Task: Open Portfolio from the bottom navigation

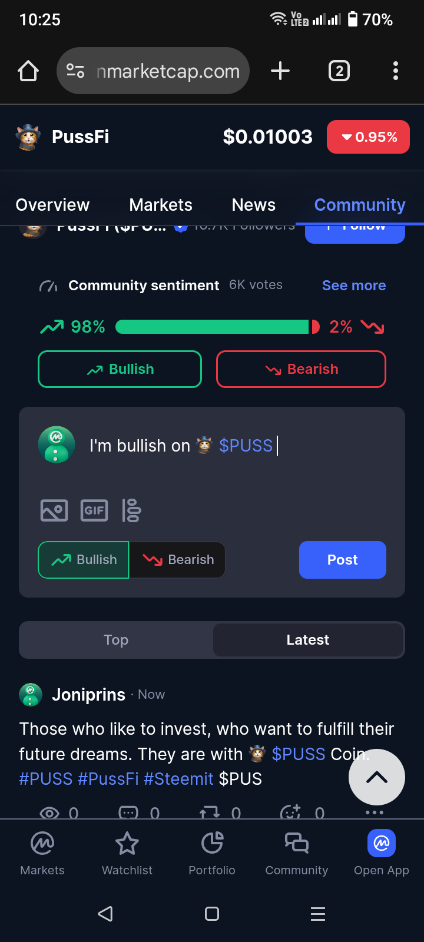Action: (212, 853)
